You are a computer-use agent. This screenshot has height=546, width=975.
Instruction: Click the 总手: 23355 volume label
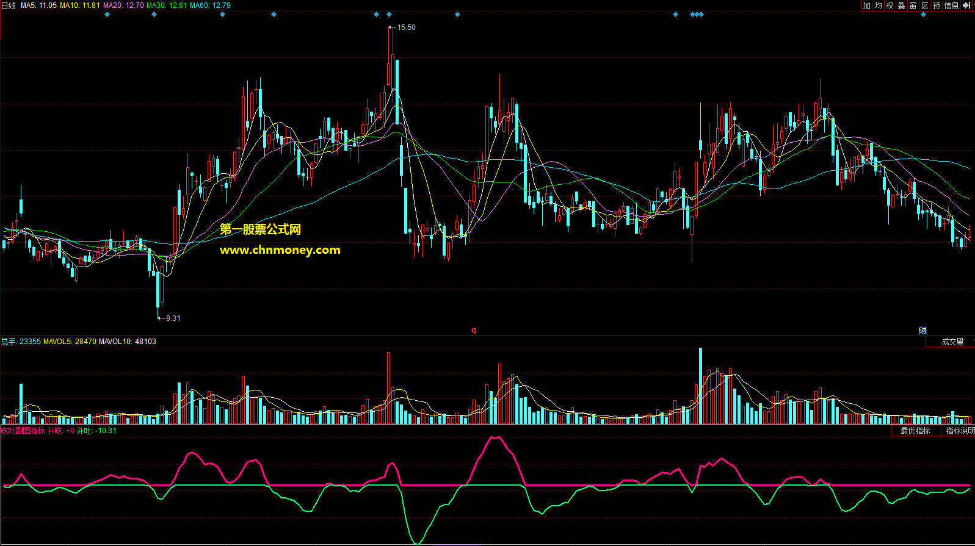coord(21,342)
